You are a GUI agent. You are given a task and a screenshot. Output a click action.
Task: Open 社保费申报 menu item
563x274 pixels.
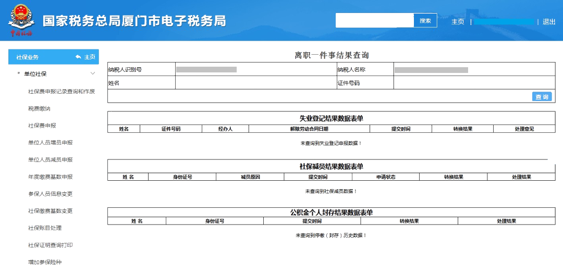pyautogui.click(x=42, y=126)
